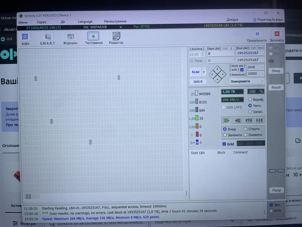Pause scan with Призупинити icon

[x=257, y=34]
